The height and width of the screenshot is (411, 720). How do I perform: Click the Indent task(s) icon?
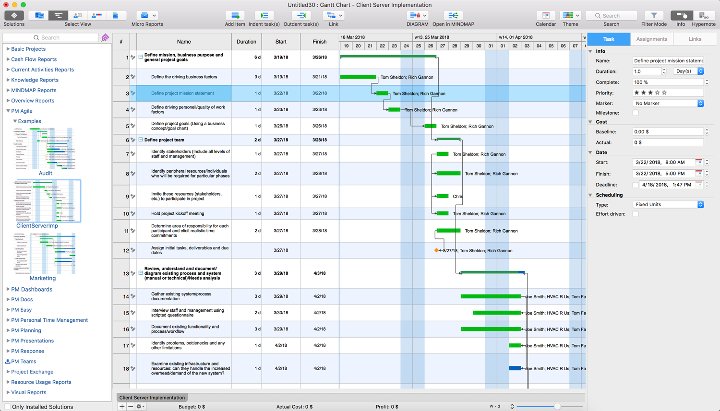coord(264,16)
